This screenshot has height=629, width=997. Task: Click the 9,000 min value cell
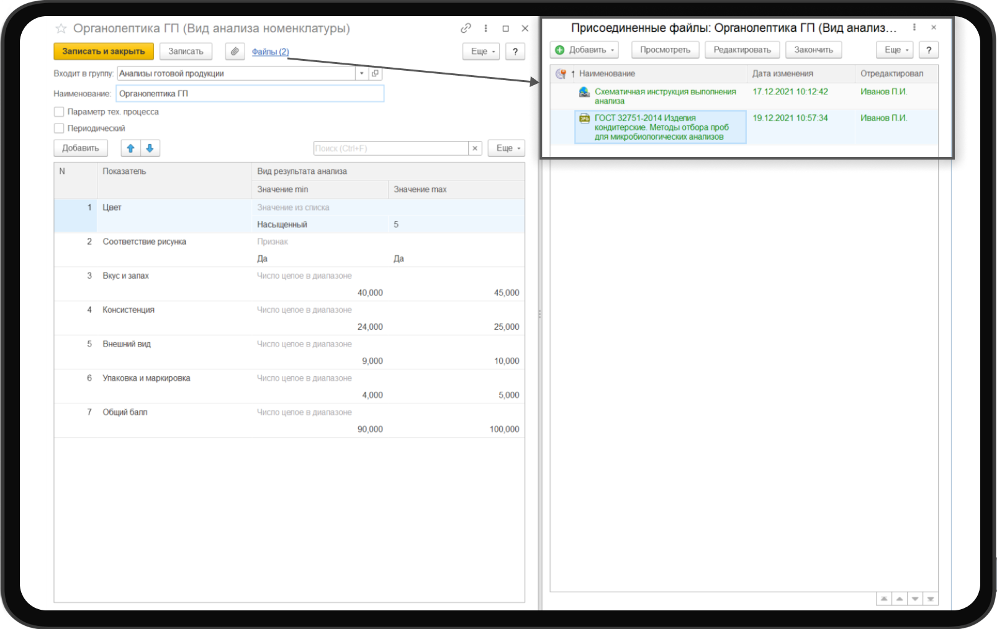point(320,361)
